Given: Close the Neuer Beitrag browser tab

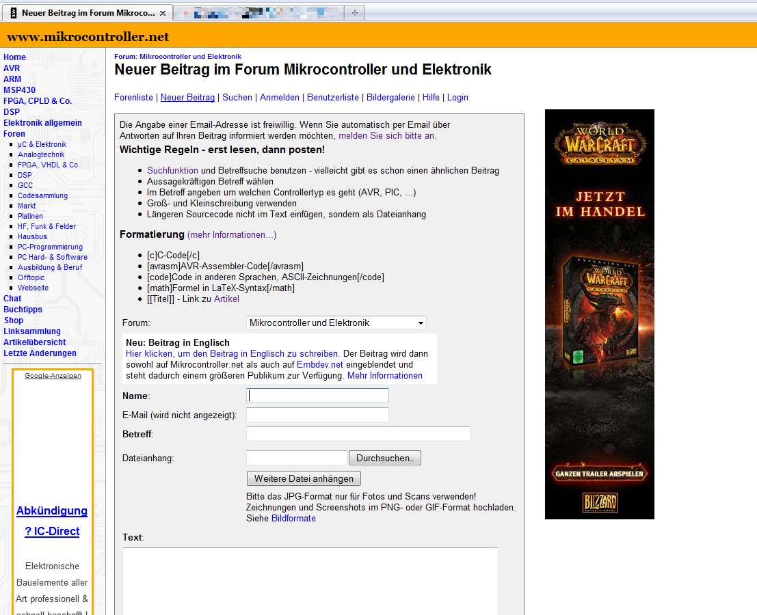Looking at the screenshot, I should 163,13.
